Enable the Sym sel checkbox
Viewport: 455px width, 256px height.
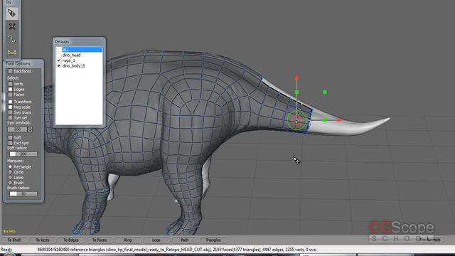tap(11, 118)
